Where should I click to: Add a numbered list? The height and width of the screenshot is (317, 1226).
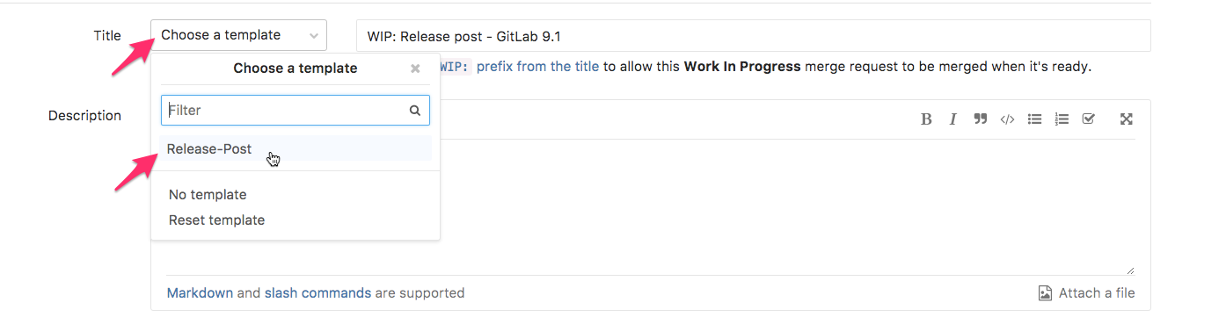tap(1062, 119)
